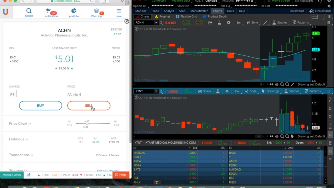Click the MARKET OPEN status label

coord(12,175)
